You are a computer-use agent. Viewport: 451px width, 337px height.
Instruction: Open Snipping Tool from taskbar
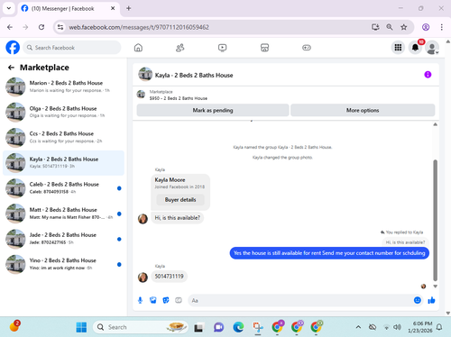(x=258, y=327)
